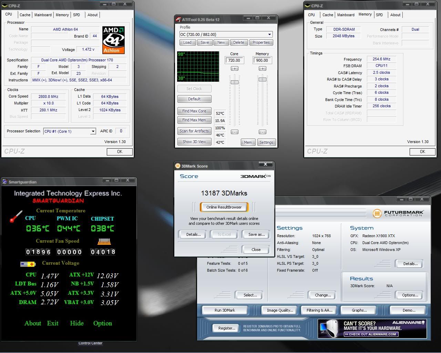This screenshot has width=441, height=353.
Task: Click OK in the right CPU-Z memory window
Action: (422, 152)
